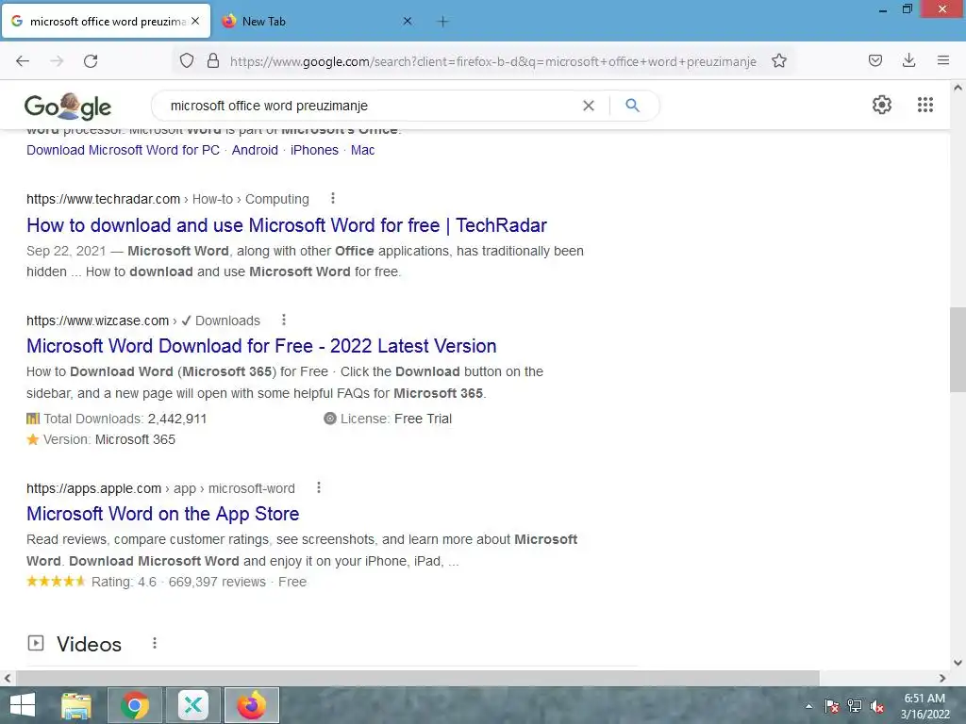Bookmark this page with the star icon
The height and width of the screenshot is (724, 966).
778,60
